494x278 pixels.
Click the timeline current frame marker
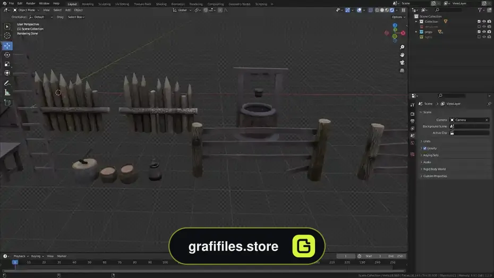coord(15,262)
